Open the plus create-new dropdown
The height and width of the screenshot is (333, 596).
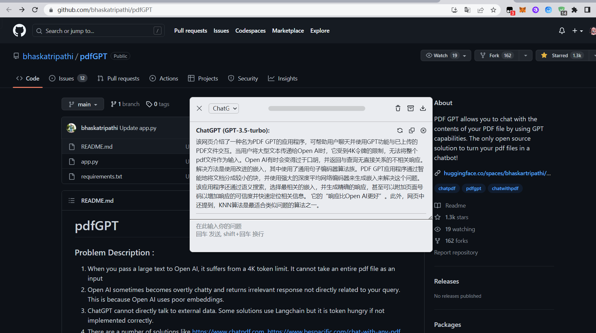tap(578, 31)
